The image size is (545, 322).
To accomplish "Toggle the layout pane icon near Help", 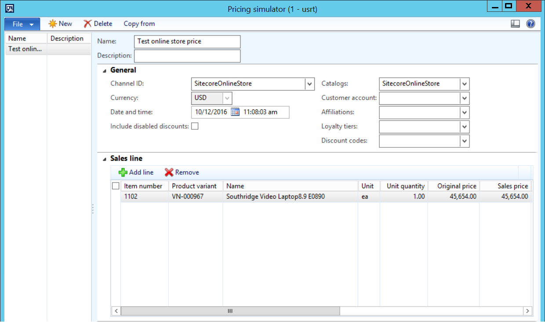I will [x=515, y=24].
